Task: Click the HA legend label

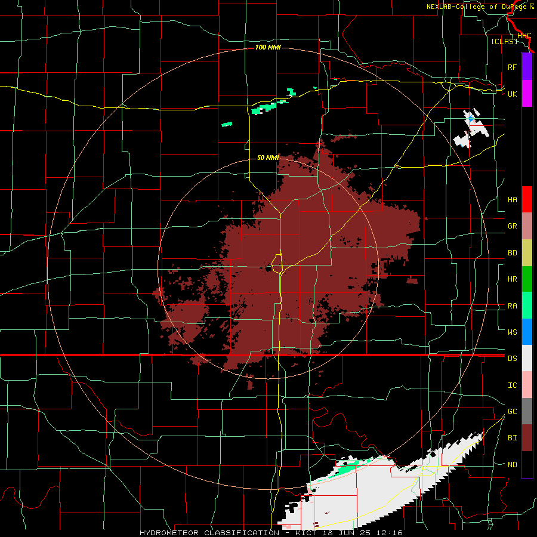Action: click(512, 200)
